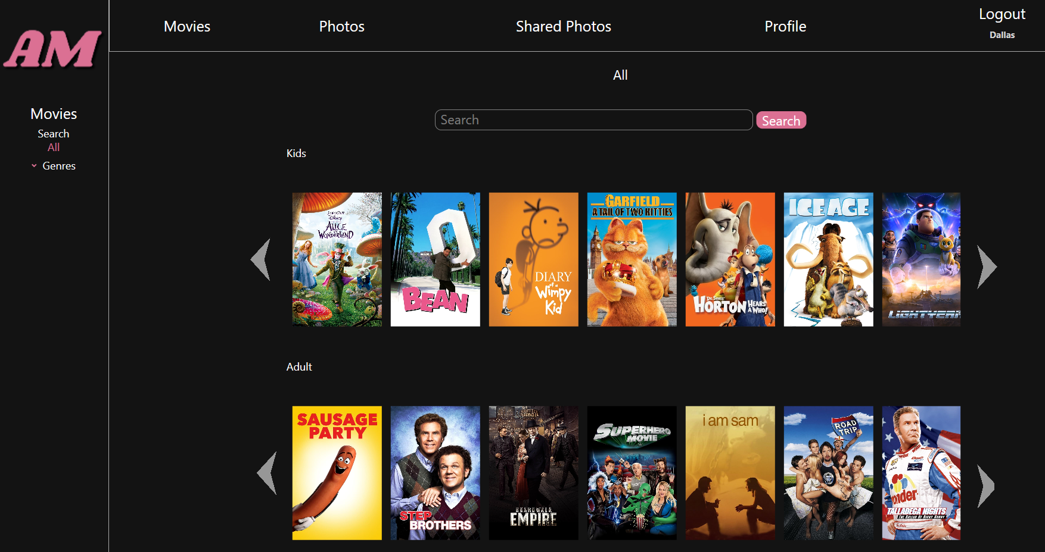1045x552 pixels.
Task: Switch to the Photos tab
Action: tap(341, 26)
